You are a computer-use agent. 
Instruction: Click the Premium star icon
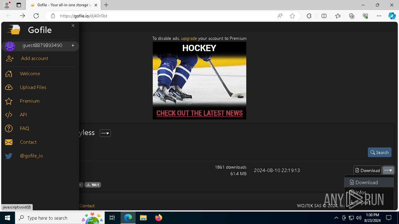click(x=9, y=101)
